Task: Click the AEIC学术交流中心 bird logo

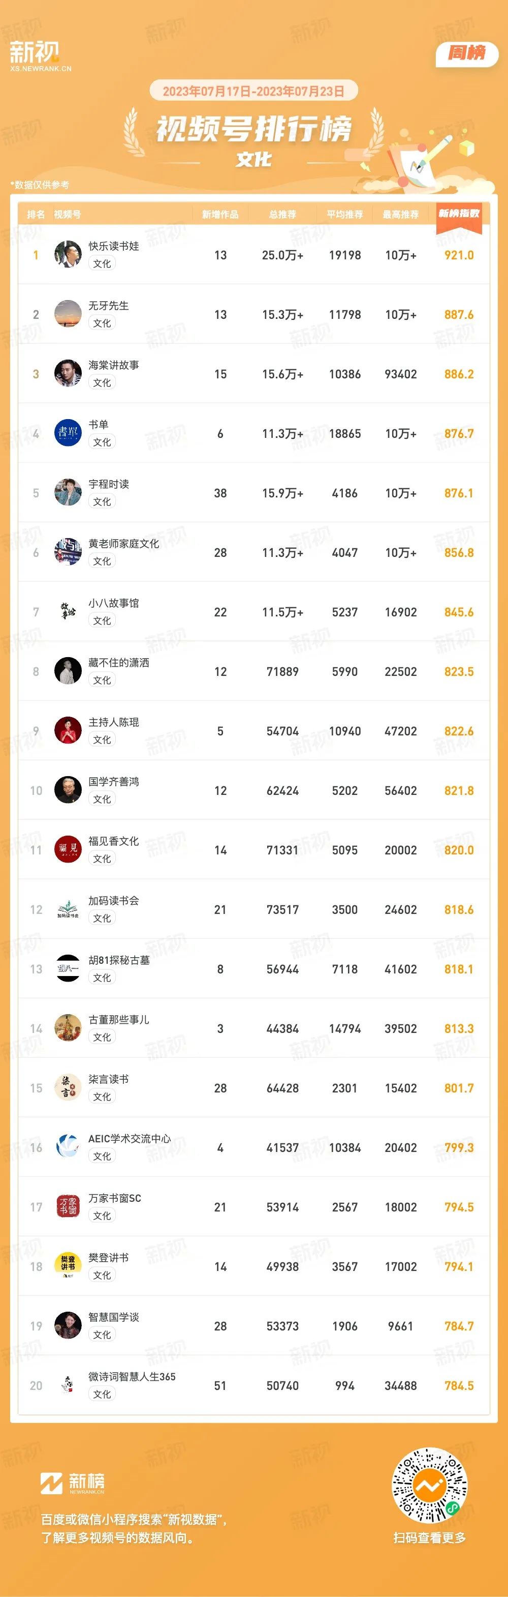Action: 68,1147
